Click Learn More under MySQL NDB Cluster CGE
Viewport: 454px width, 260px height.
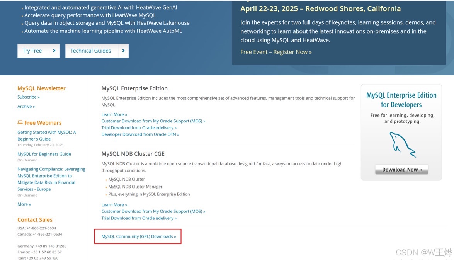pyautogui.click(x=113, y=204)
